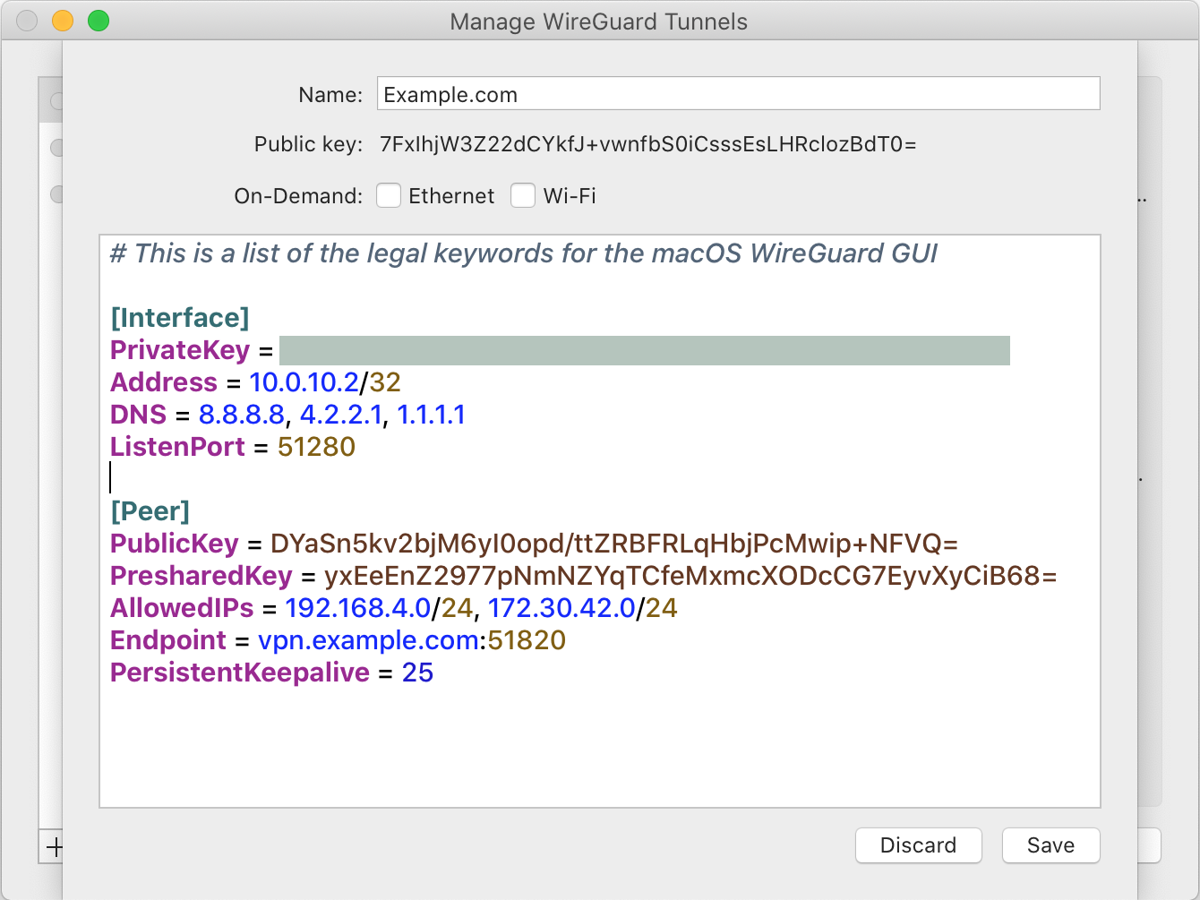Click the AllowedIPs entry 172.30.42.0
The image size is (1200, 900).
[562, 608]
